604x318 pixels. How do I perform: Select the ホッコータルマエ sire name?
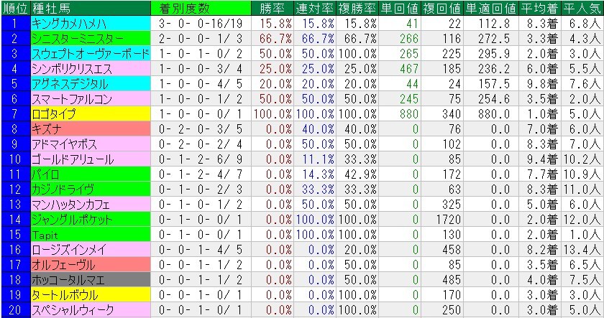[91, 279]
